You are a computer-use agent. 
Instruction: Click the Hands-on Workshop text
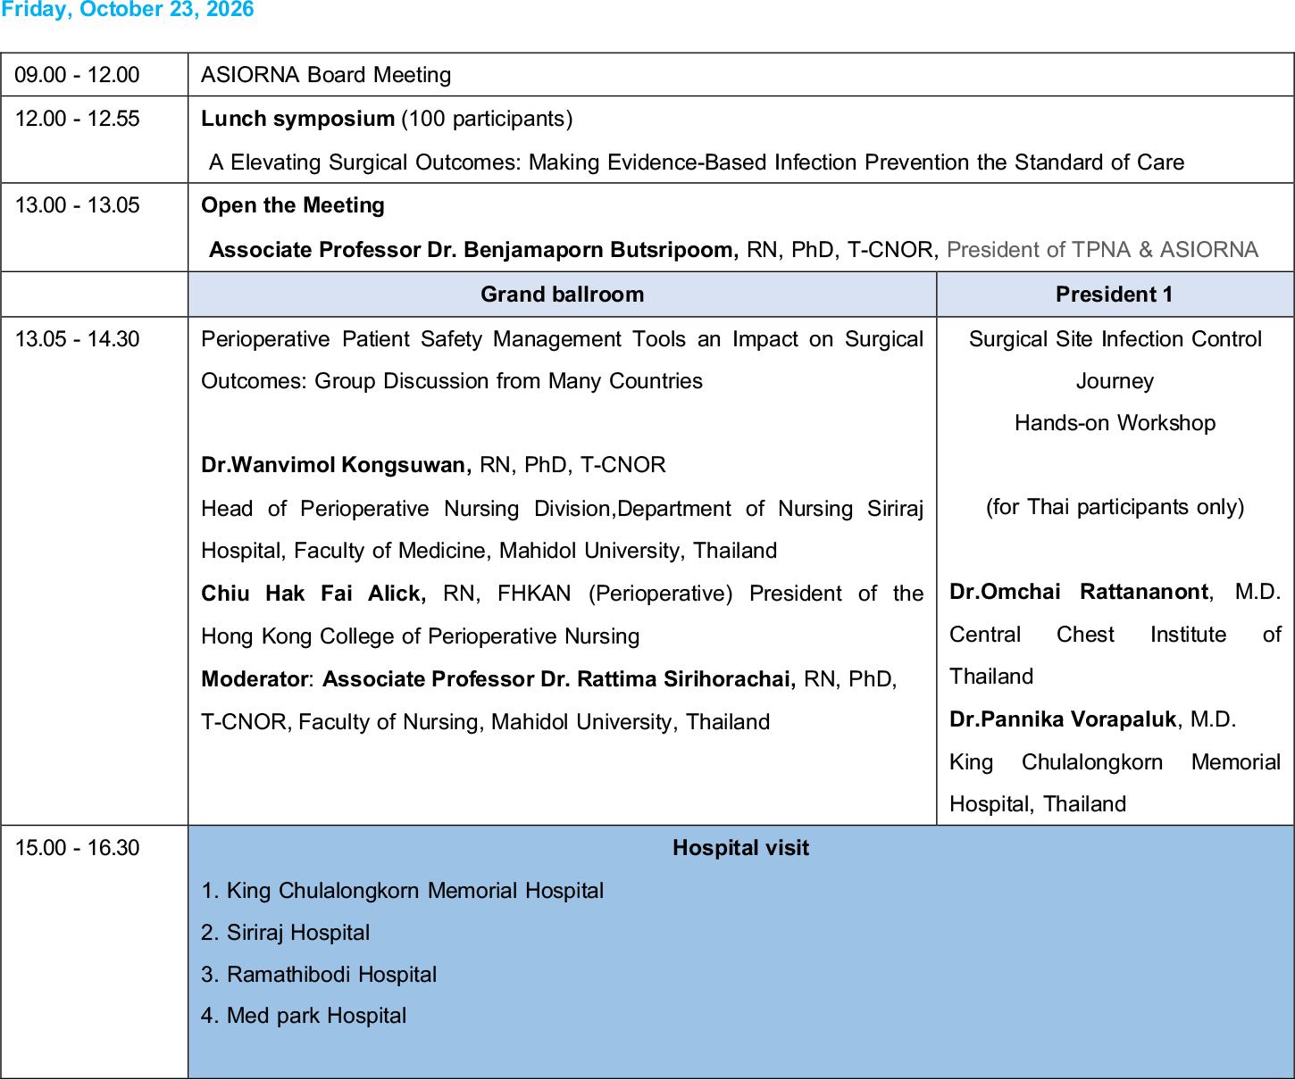point(1115,423)
